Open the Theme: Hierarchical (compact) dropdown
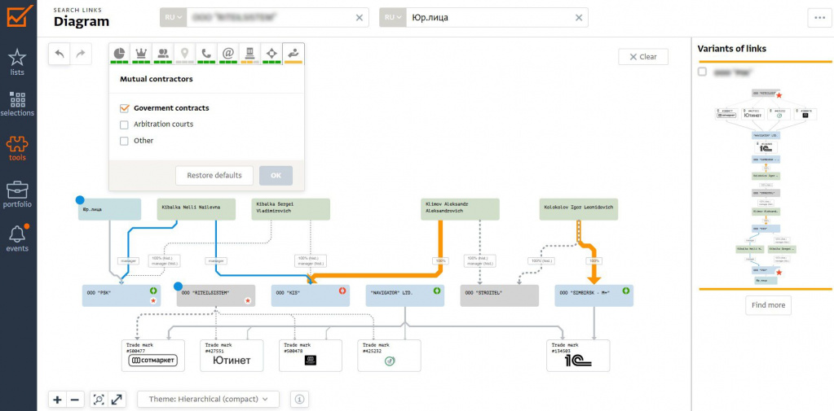Screen dimensions: 834x411 tap(210, 399)
